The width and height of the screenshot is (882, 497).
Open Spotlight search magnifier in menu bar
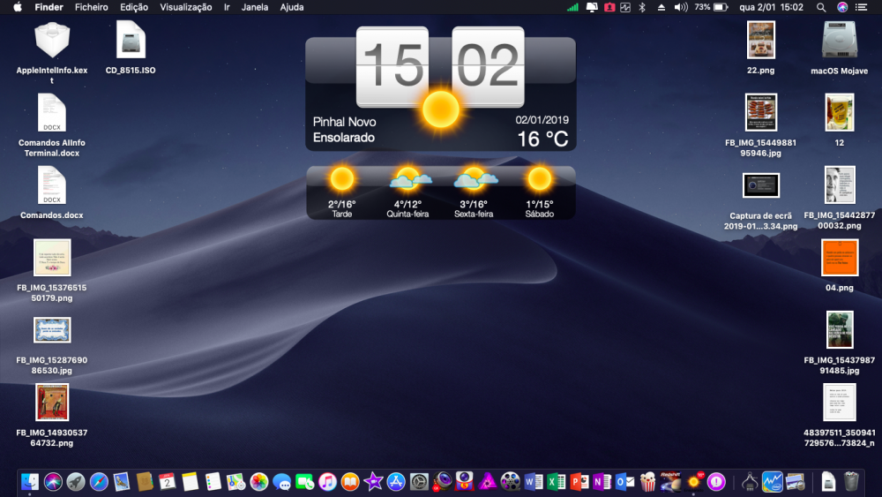(x=820, y=7)
